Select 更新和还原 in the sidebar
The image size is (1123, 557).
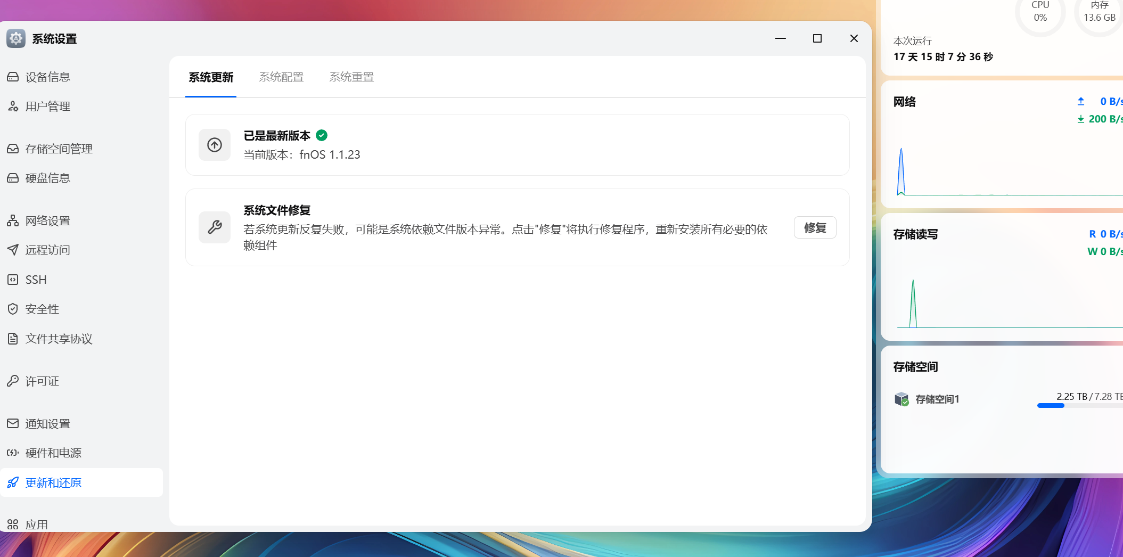point(81,483)
